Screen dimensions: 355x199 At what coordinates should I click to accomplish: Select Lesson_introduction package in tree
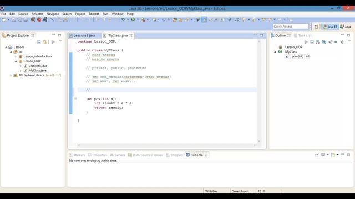click(38, 56)
